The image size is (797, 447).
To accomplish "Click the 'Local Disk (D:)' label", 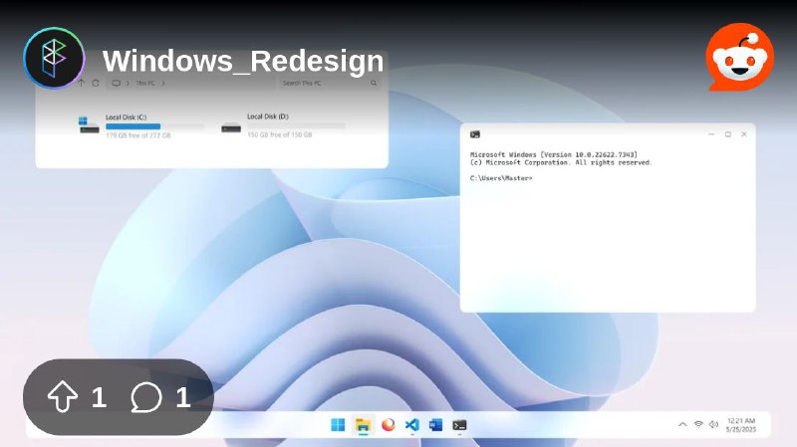I will coord(268,116).
